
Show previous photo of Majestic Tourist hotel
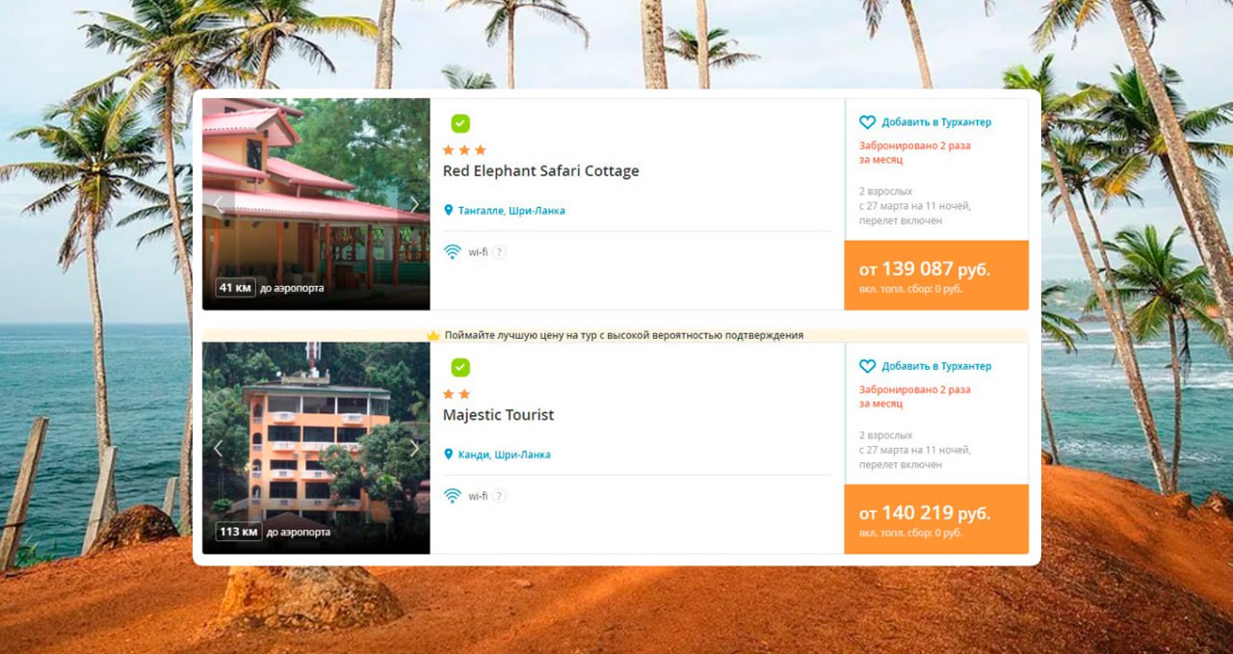click(218, 448)
